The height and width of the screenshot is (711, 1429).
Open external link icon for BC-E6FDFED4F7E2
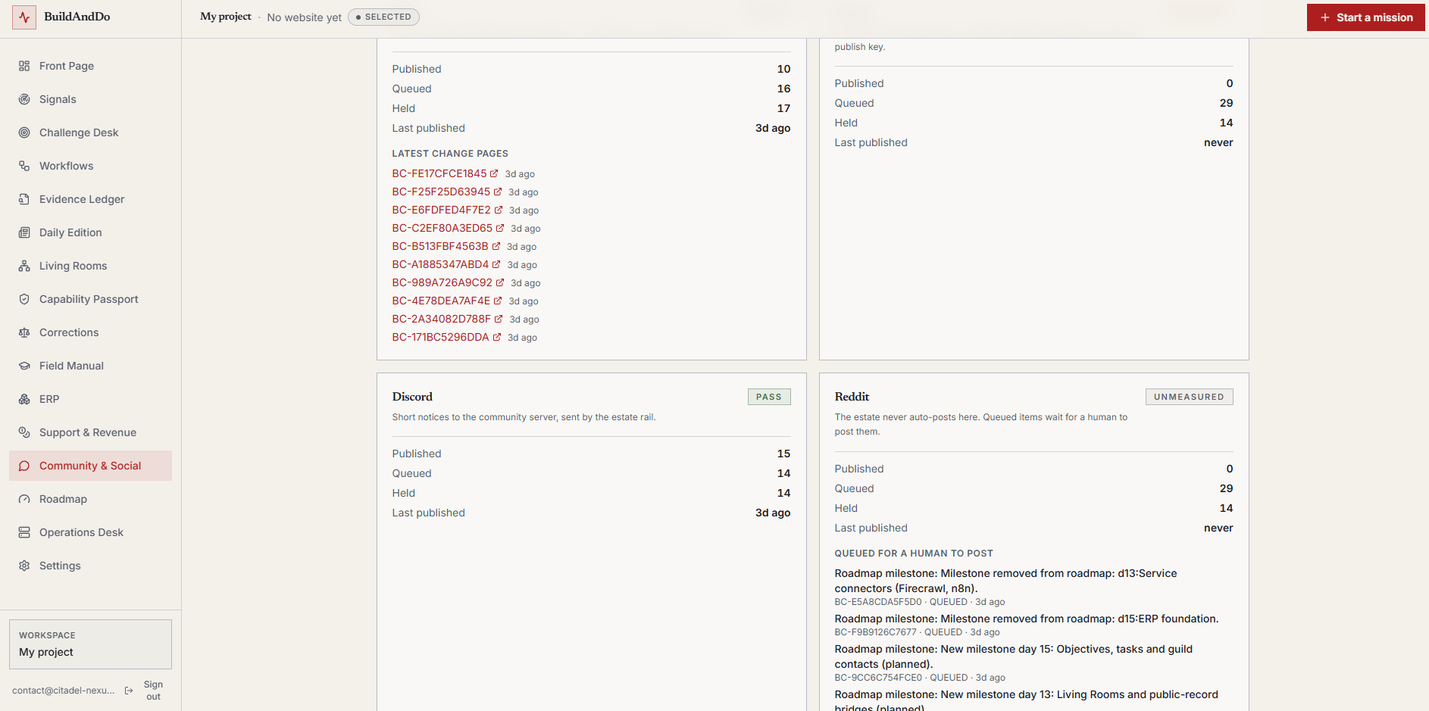coord(499,210)
